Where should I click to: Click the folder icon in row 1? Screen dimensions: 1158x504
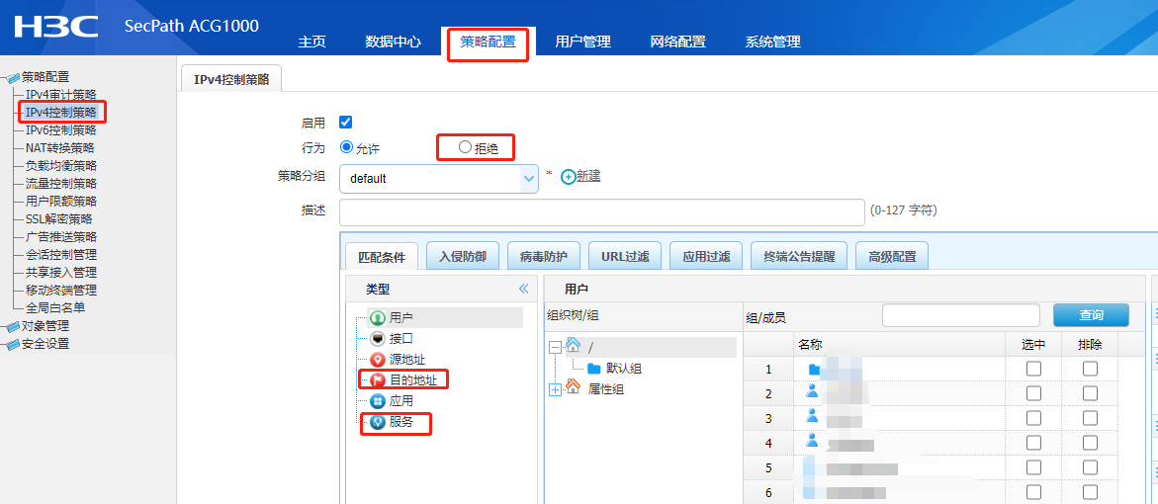coord(814,369)
